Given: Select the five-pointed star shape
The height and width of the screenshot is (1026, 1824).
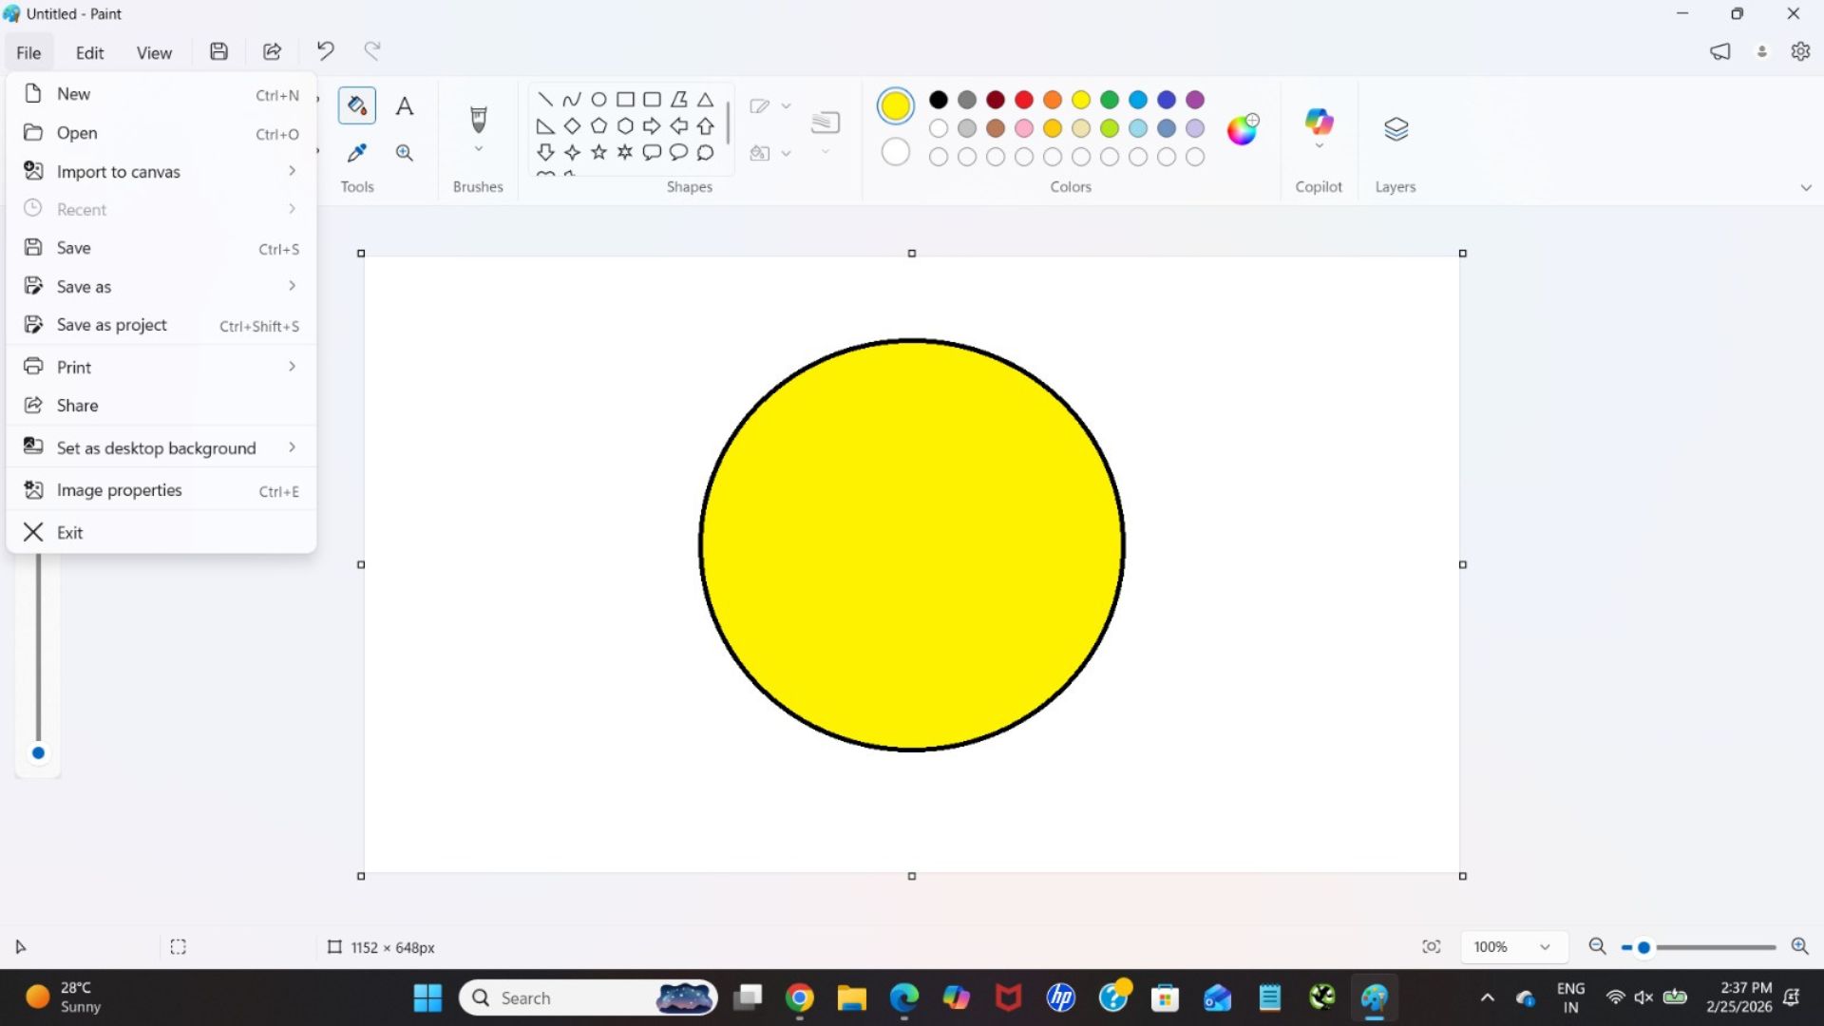Looking at the screenshot, I should coord(598,151).
